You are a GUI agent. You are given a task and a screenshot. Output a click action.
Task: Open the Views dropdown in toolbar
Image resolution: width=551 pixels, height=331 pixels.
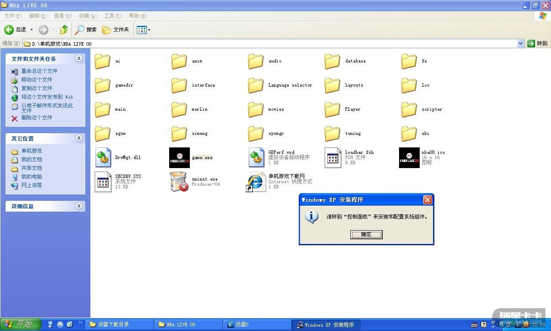pos(143,30)
